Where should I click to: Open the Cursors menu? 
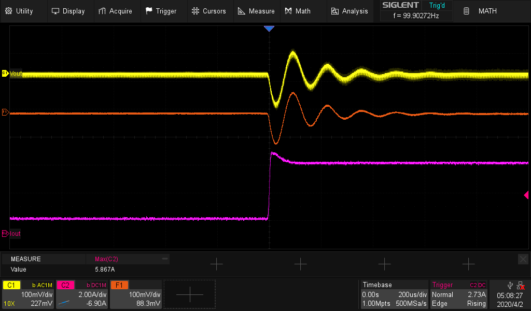[208, 11]
